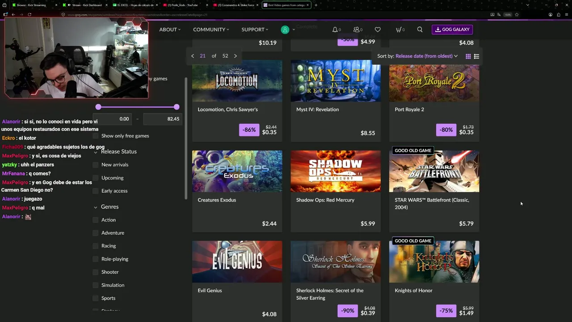572x322 pixels.
Task: Open the shopping cart icon
Action: coord(399,30)
